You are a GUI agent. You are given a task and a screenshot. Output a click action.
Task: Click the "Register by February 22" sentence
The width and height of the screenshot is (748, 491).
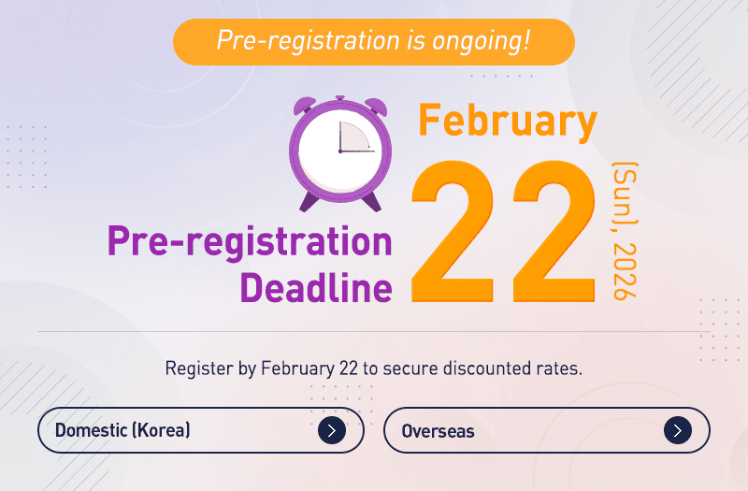click(x=374, y=368)
